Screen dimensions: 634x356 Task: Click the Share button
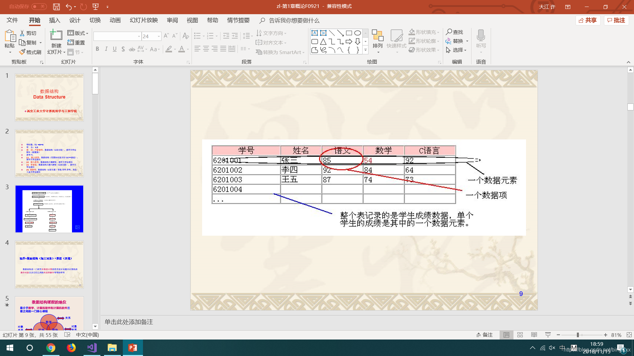pyautogui.click(x=588, y=20)
